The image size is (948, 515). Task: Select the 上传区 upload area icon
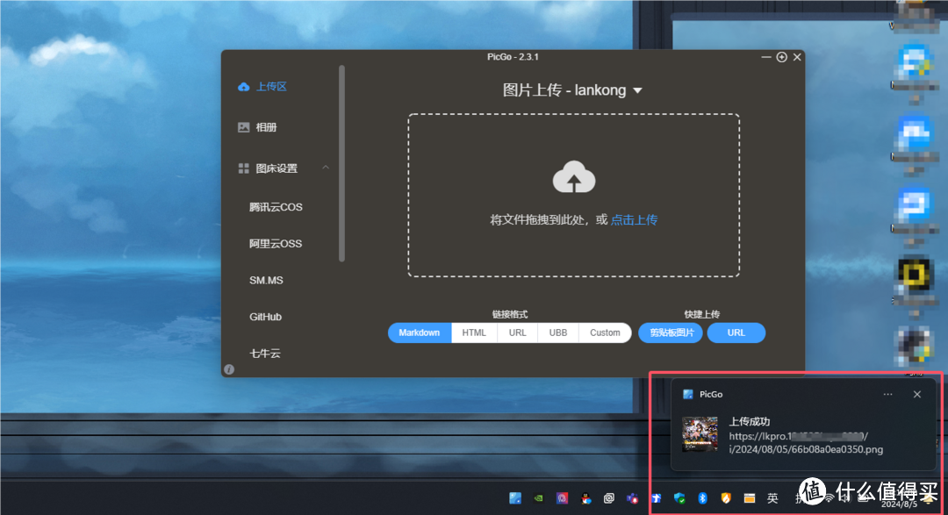click(x=243, y=86)
